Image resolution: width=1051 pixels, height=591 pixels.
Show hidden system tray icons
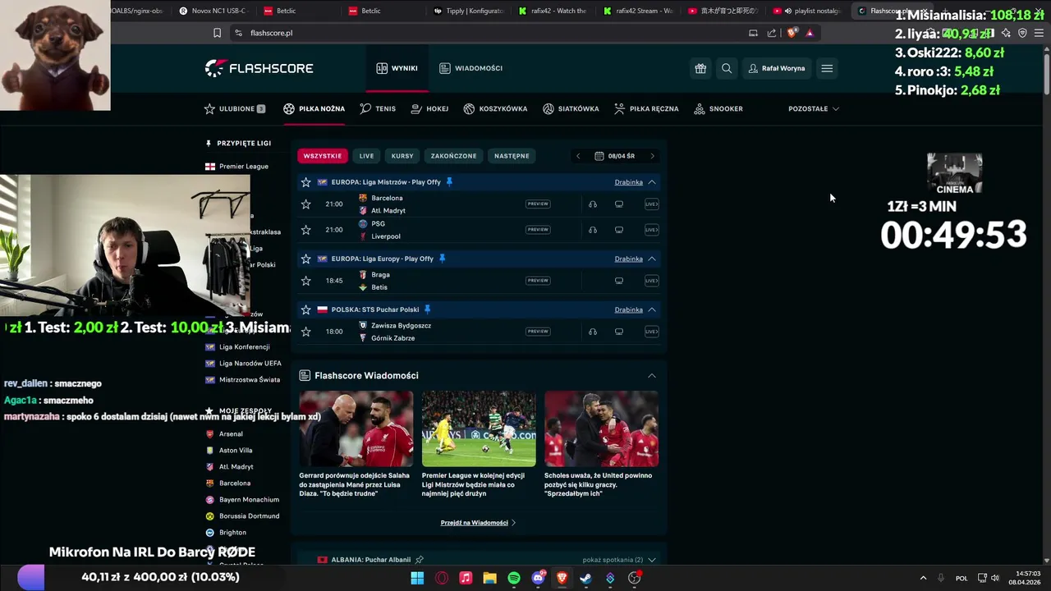click(x=923, y=578)
